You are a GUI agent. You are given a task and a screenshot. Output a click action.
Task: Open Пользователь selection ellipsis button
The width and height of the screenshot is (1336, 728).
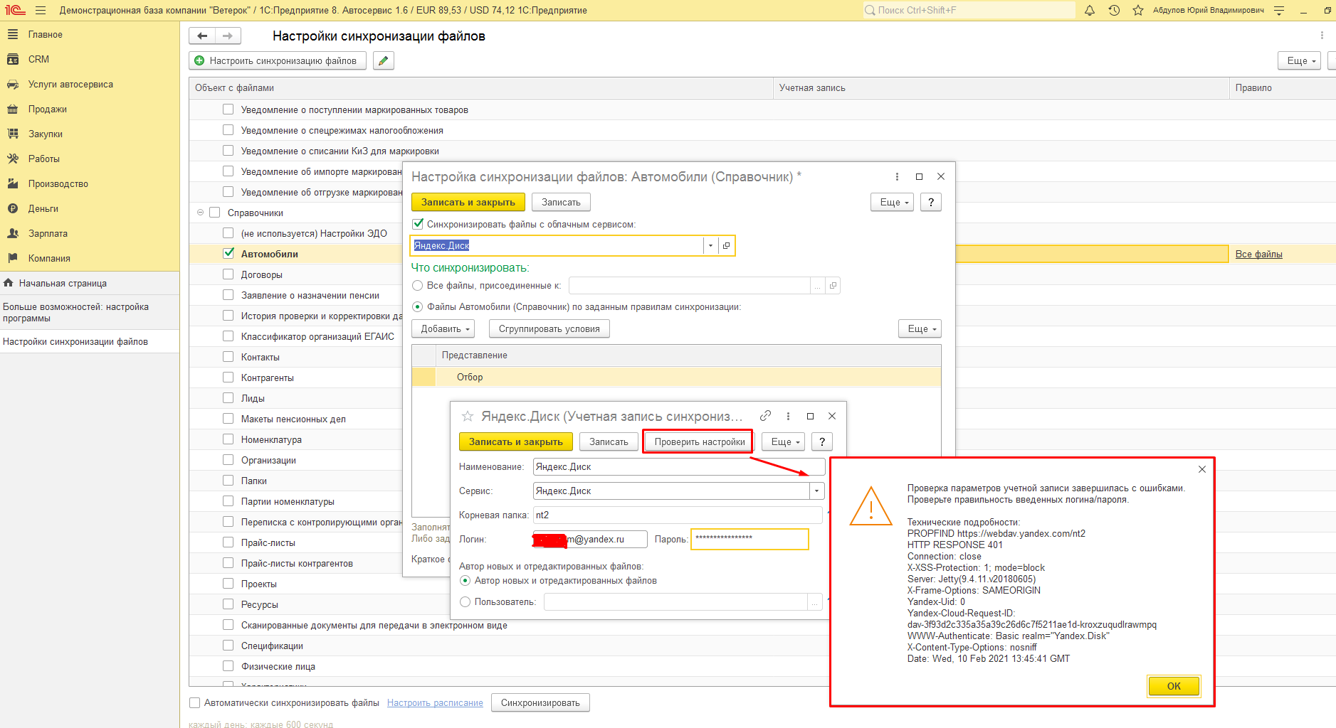815,602
